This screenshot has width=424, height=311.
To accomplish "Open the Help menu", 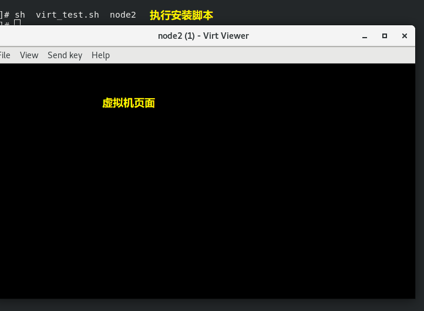I will coord(100,55).
